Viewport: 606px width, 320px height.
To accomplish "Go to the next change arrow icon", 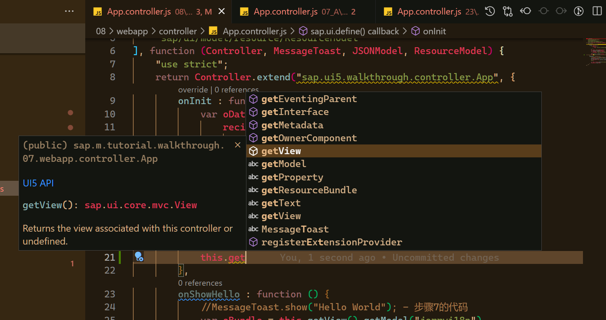I will coord(561,11).
